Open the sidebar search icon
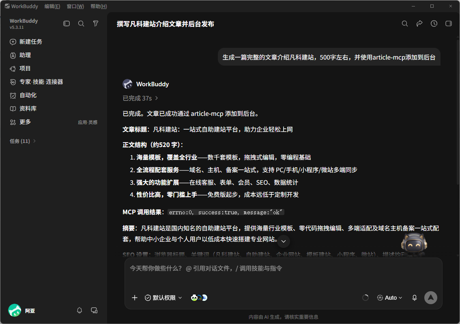The image size is (460, 324). (x=81, y=23)
